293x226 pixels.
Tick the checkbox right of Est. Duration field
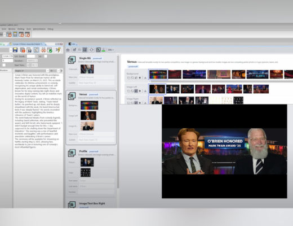46,56
